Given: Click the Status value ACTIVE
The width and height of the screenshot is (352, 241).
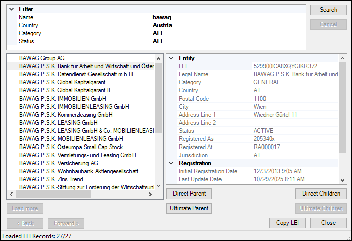Looking at the screenshot, I should (x=295, y=131).
